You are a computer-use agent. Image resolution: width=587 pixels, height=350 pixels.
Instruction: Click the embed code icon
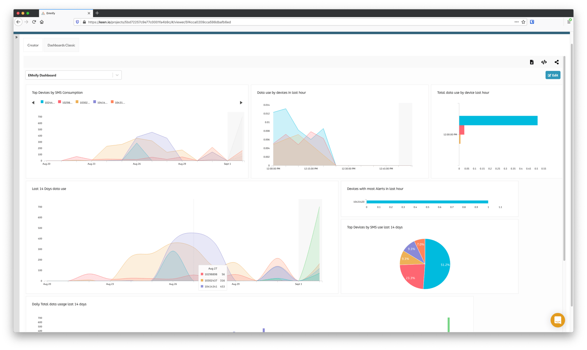[x=544, y=62]
